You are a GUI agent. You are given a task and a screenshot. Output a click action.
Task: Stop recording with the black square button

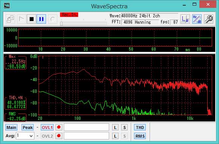(32, 19)
